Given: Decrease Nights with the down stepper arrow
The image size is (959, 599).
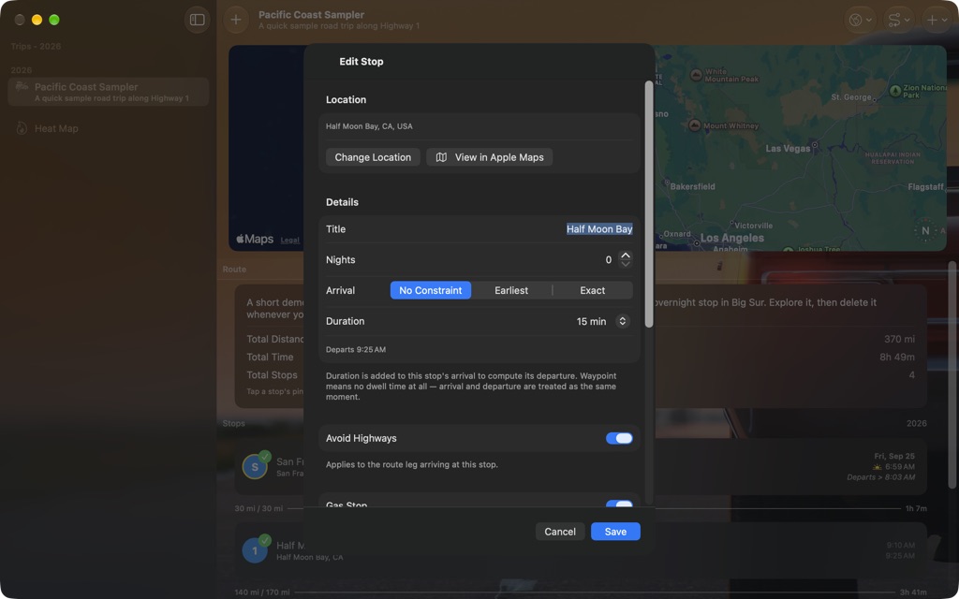Looking at the screenshot, I should click(625, 264).
